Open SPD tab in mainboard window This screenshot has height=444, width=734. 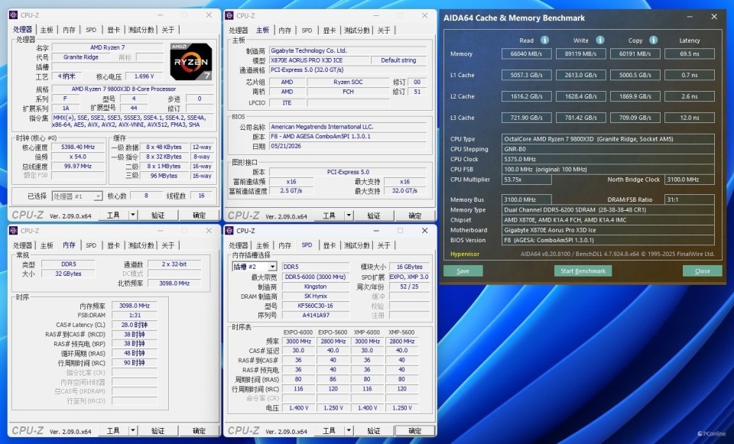pyautogui.click(x=307, y=31)
